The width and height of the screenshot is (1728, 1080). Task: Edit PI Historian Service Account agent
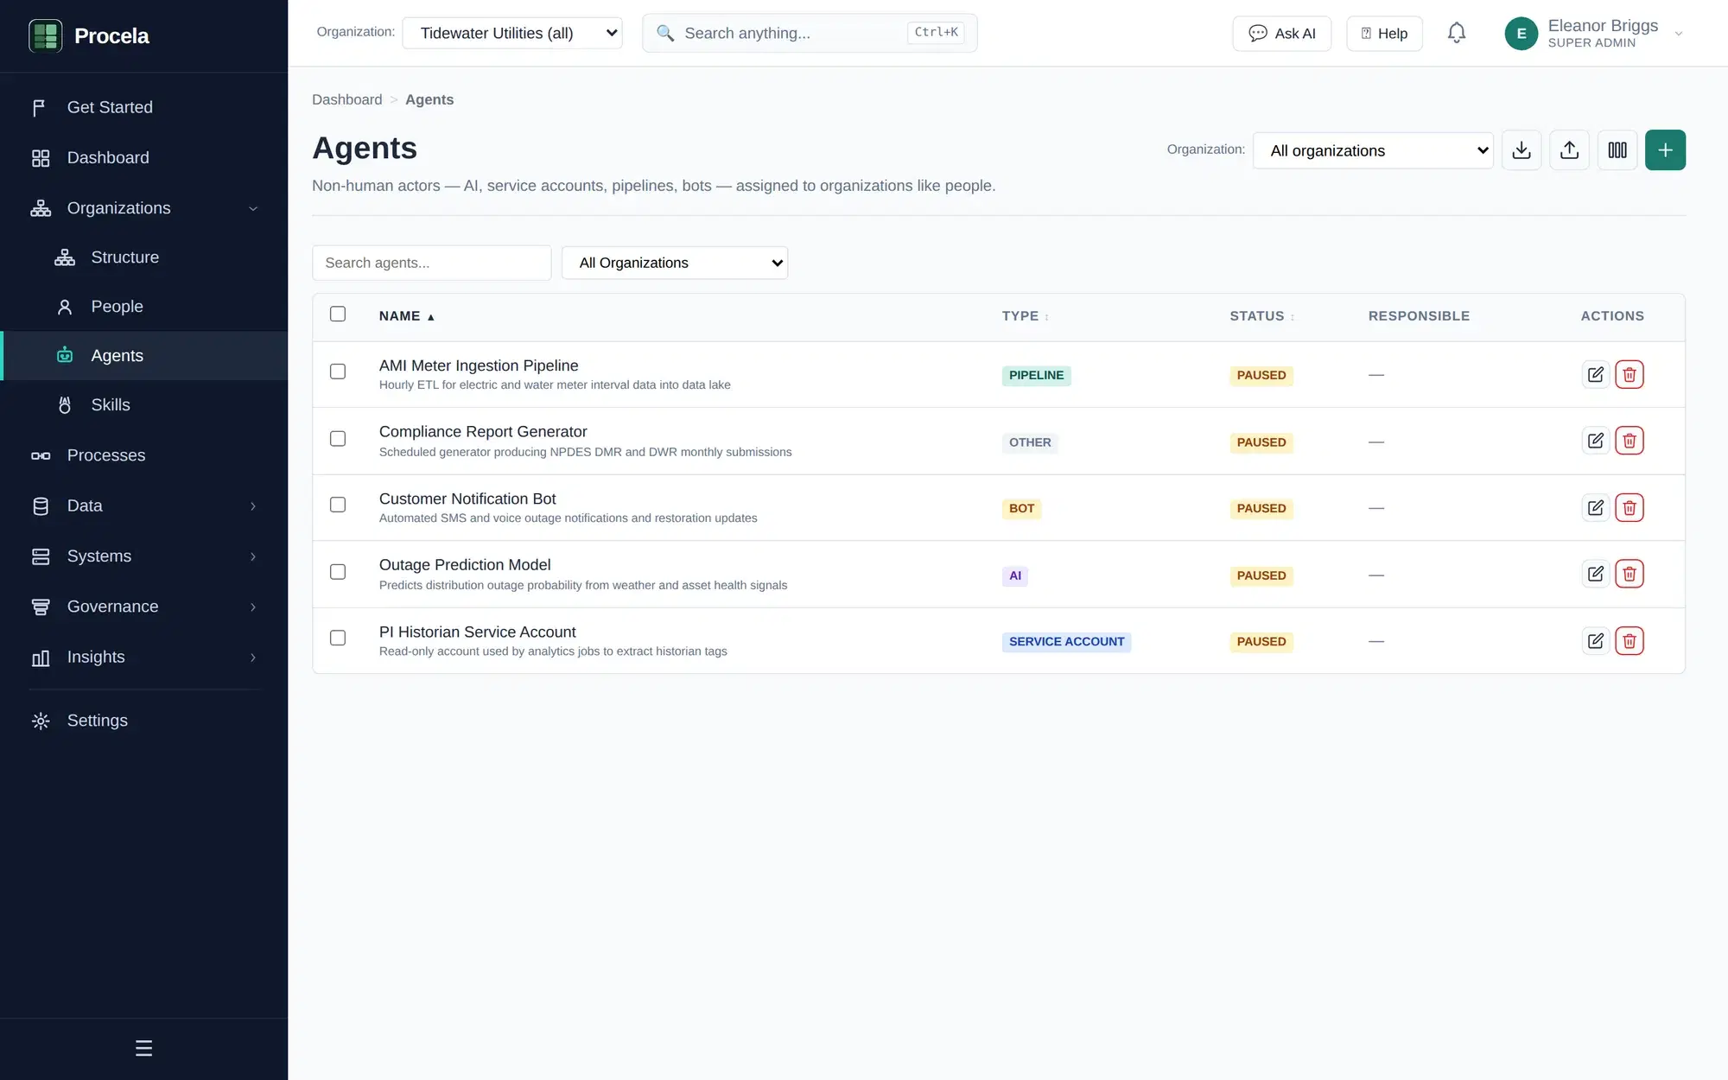click(1596, 640)
